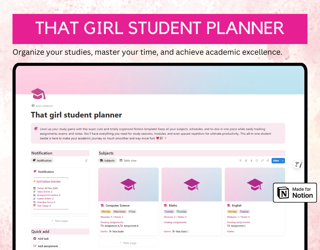
Task: Open the Assignment C link on English card
Action: (238, 226)
